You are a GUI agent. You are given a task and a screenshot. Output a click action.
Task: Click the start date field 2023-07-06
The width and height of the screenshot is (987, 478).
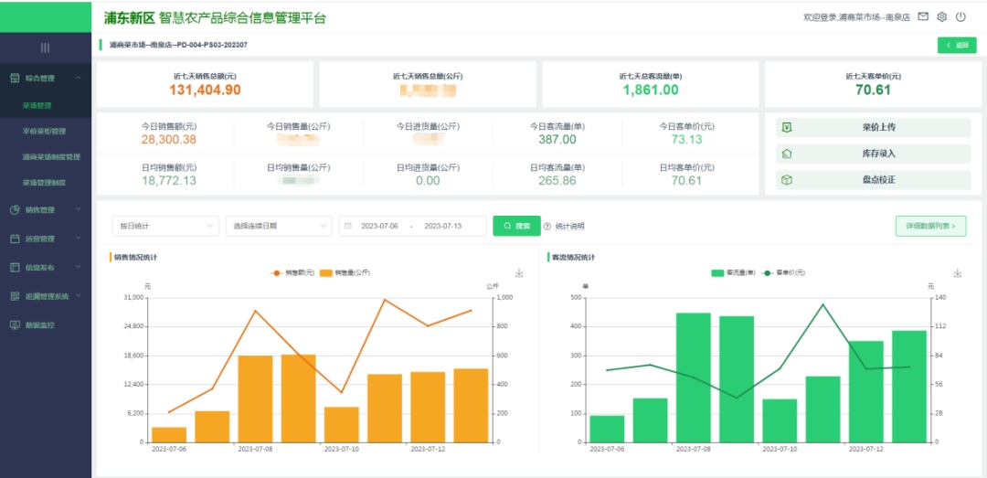pyautogui.click(x=379, y=226)
